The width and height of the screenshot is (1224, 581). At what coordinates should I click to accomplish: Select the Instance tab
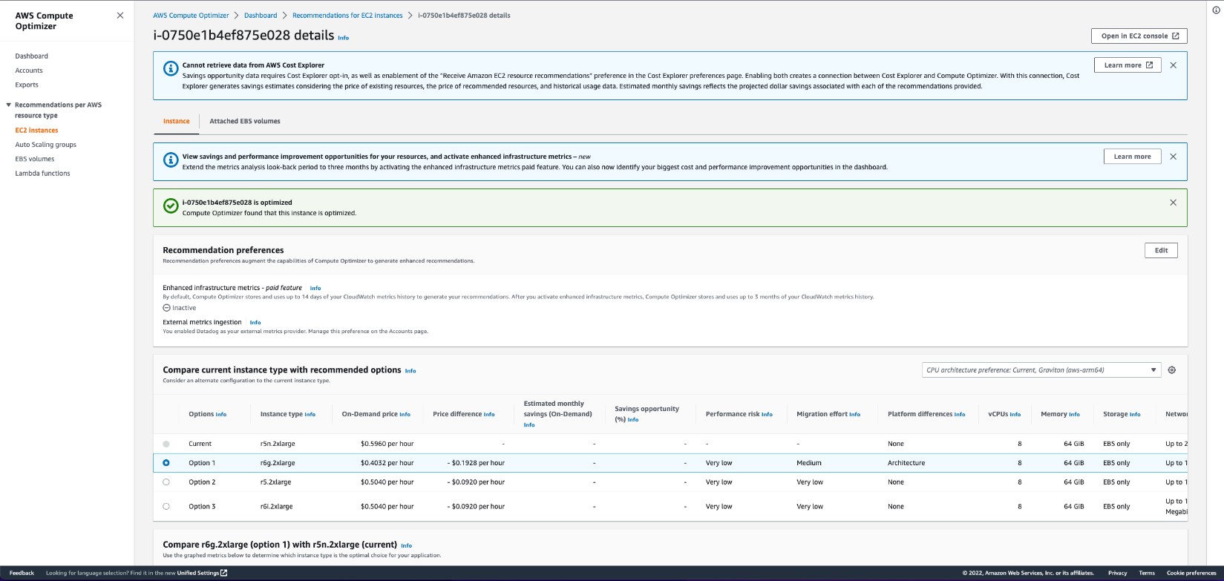tap(177, 122)
